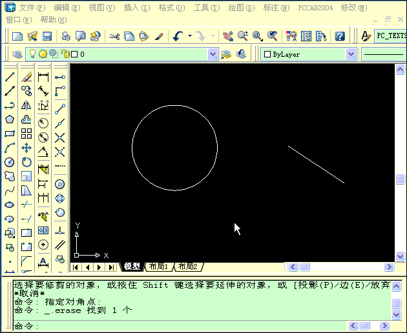Toggle layer 0 lock icon
Screen dimensions: 407x333
click(65, 54)
